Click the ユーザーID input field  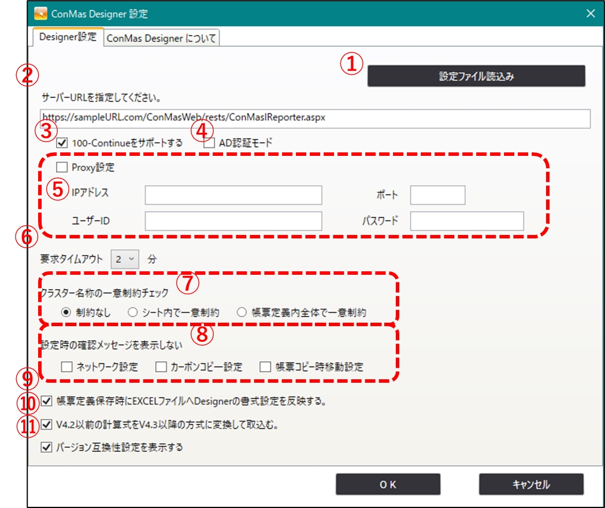click(233, 221)
